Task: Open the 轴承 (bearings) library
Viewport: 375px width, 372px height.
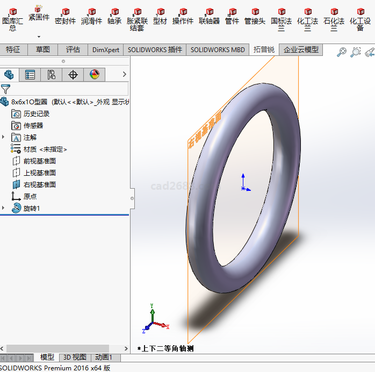Action: pyautogui.click(x=114, y=16)
